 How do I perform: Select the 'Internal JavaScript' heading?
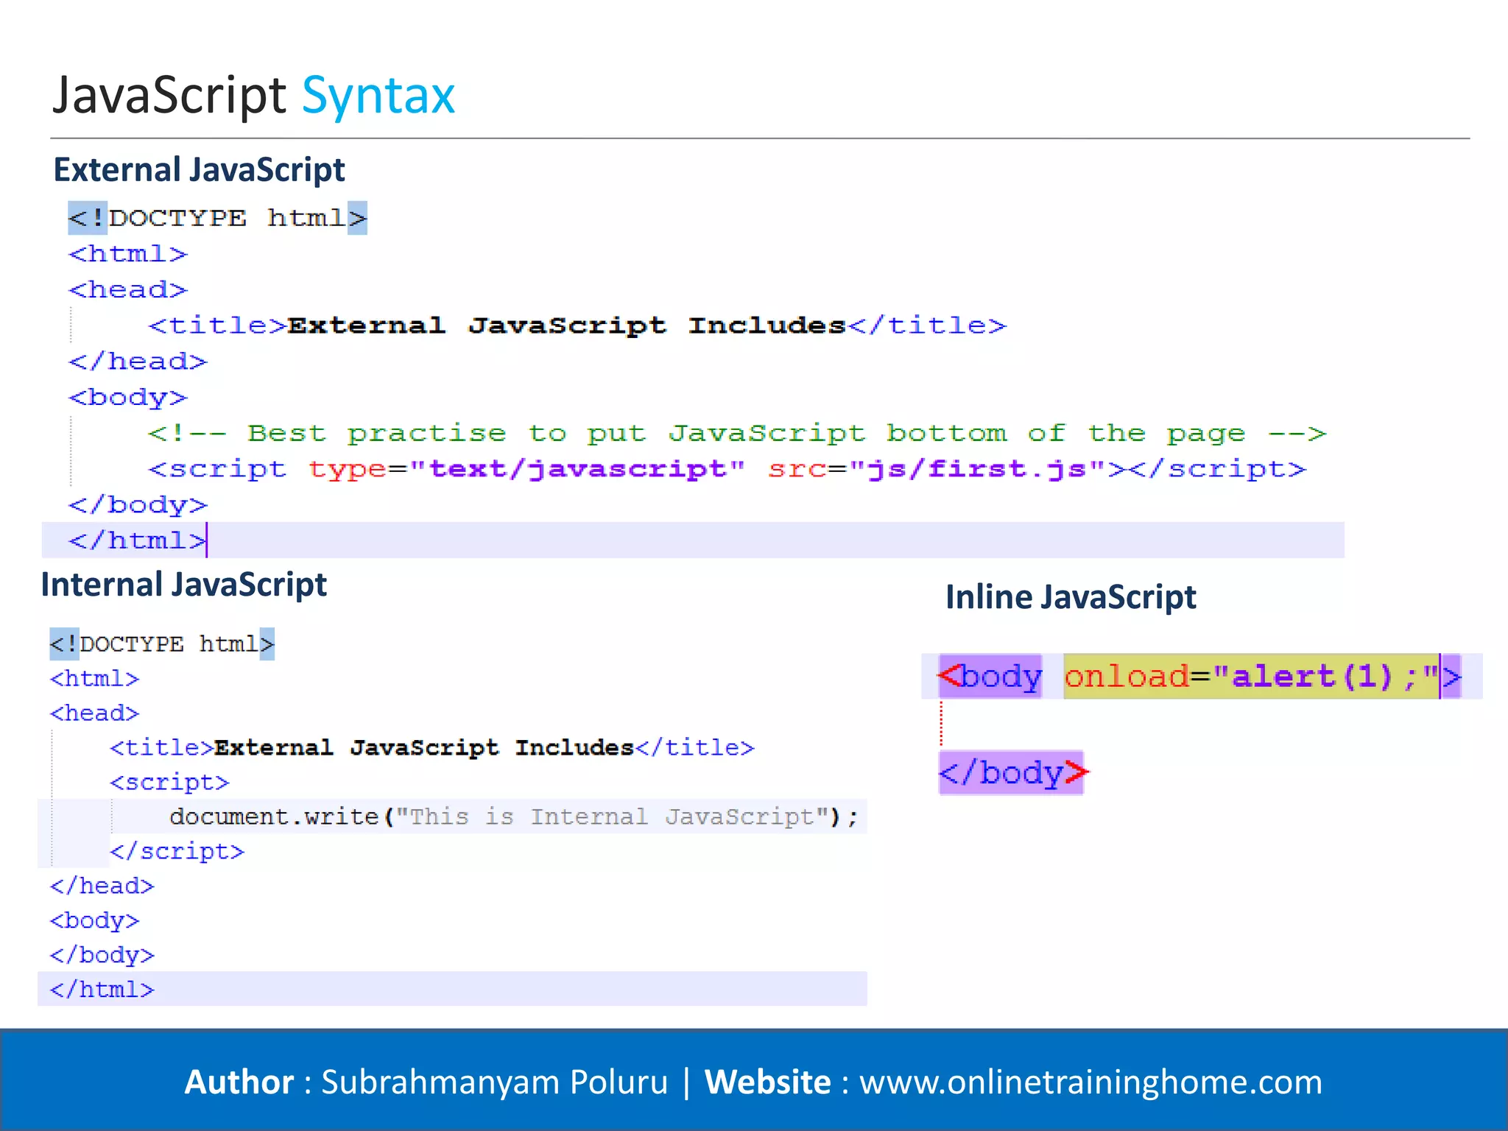click(x=183, y=585)
